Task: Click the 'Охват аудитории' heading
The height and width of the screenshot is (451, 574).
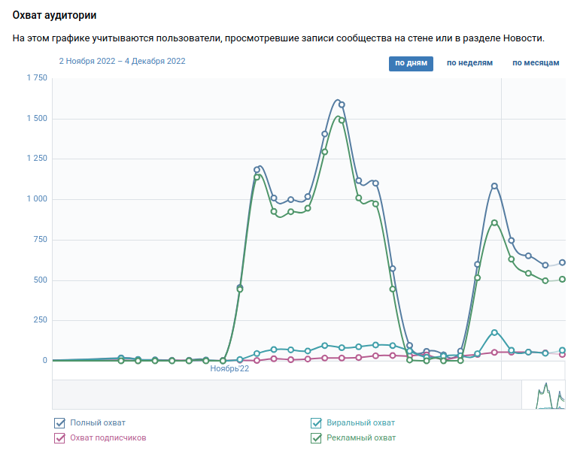Action: pos(54,15)
